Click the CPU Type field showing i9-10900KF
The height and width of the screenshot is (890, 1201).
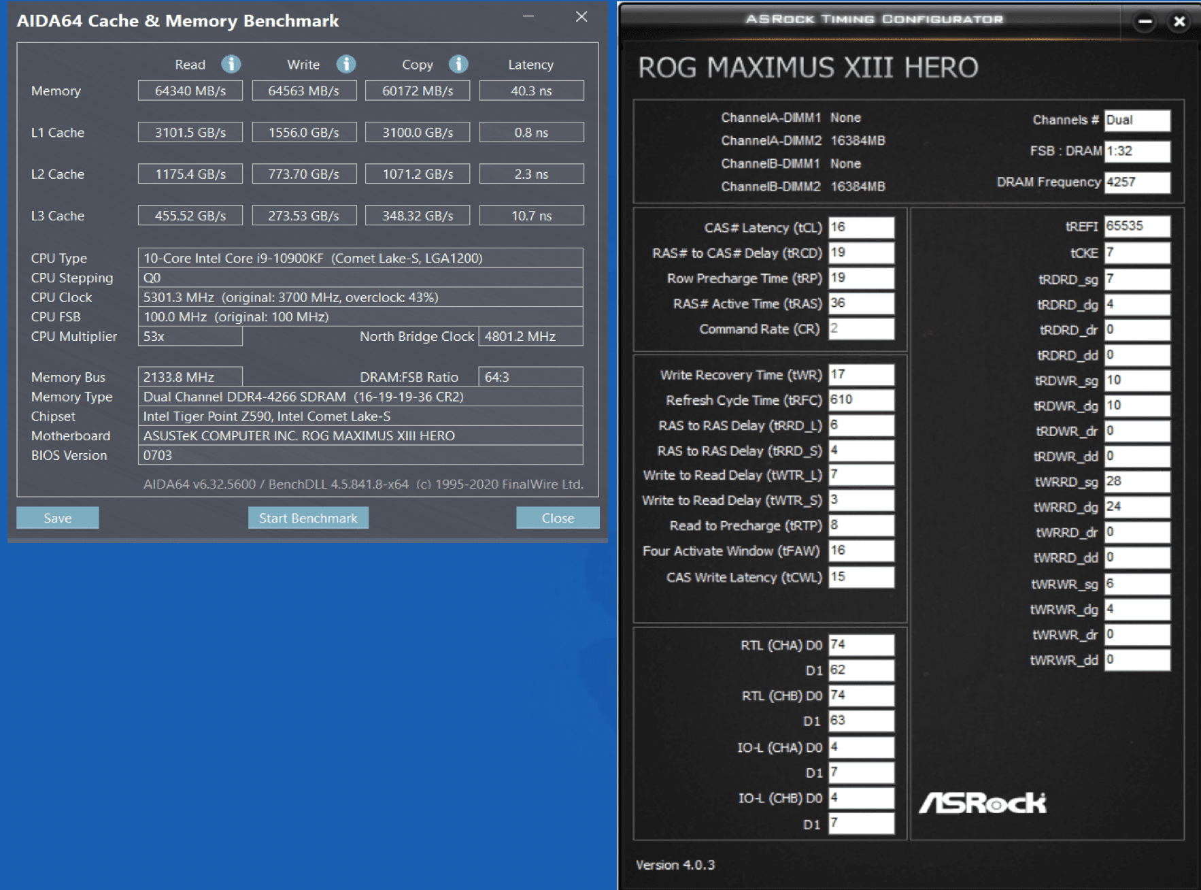pyautogui.click(x=360, y=258)
